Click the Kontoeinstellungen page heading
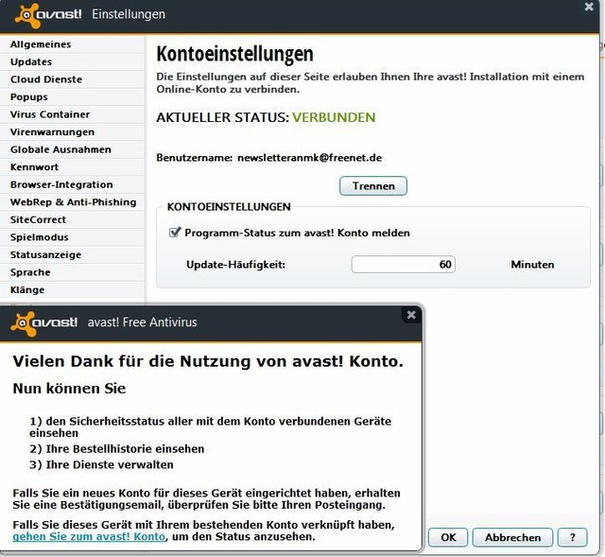 (x=234, y=54)
